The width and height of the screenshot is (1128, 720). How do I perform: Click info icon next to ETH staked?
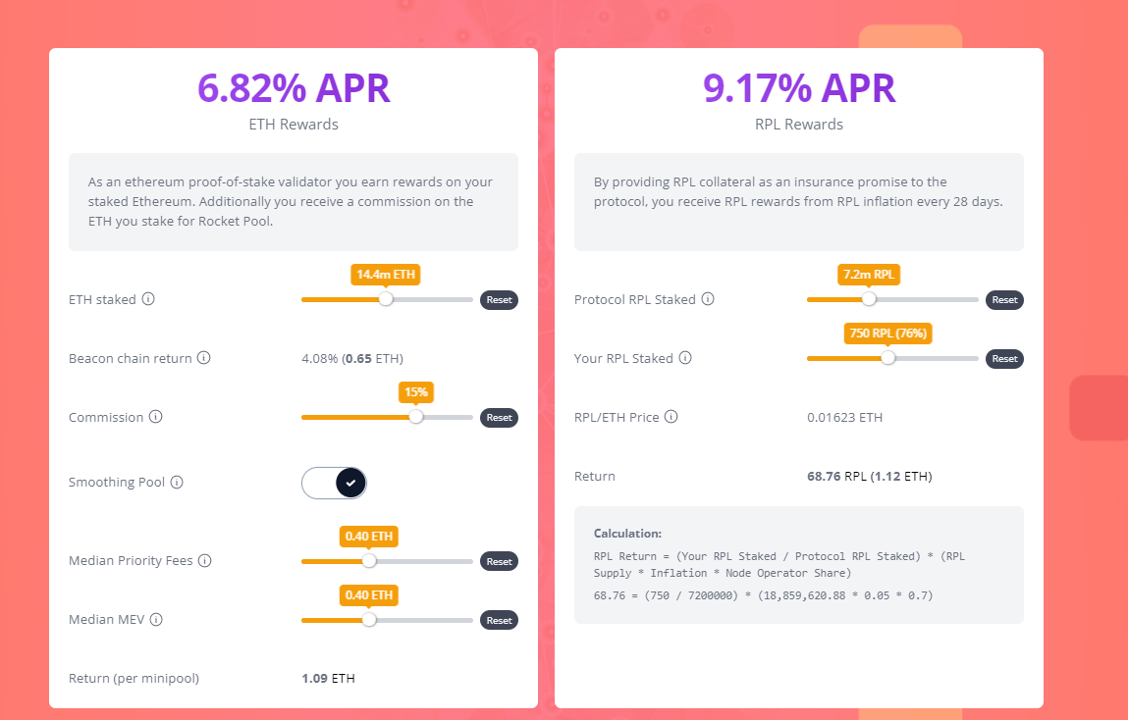pyautogui.click(x=148, y=299)
